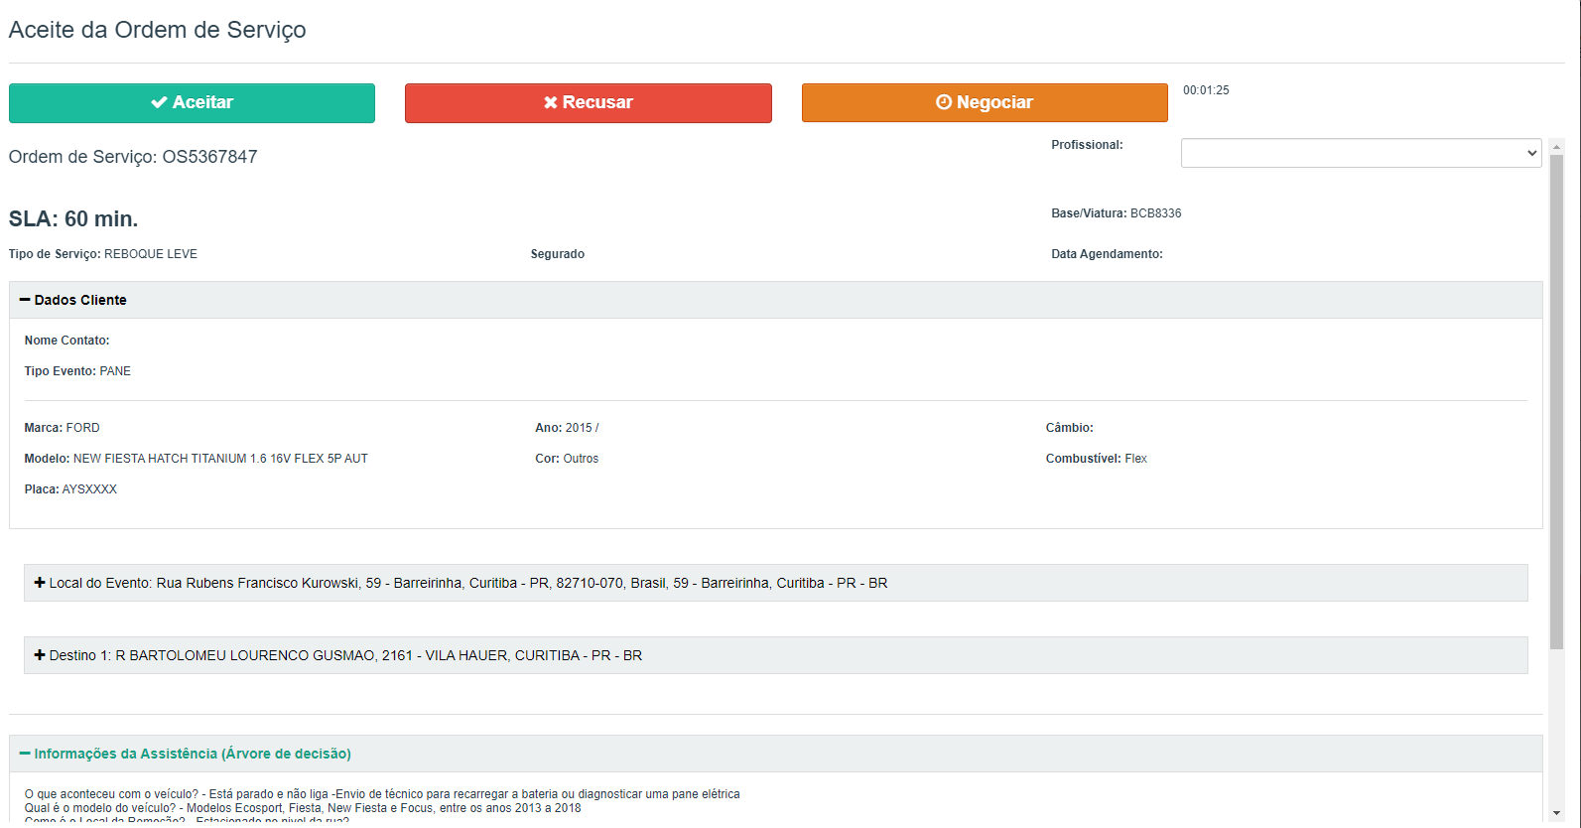The width and height of the screenshot is (1581, 828).
Task: Click the countdown timer 00:01:25
Action: [1206, 90]
